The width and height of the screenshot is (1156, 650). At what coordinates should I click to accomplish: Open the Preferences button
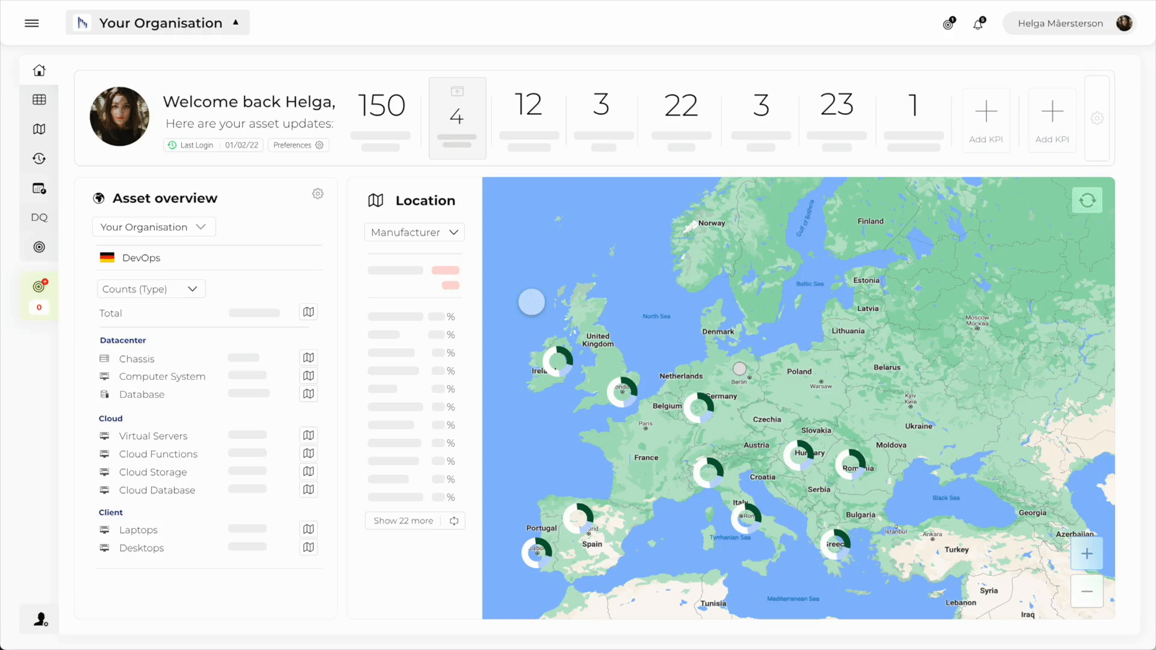298,145
